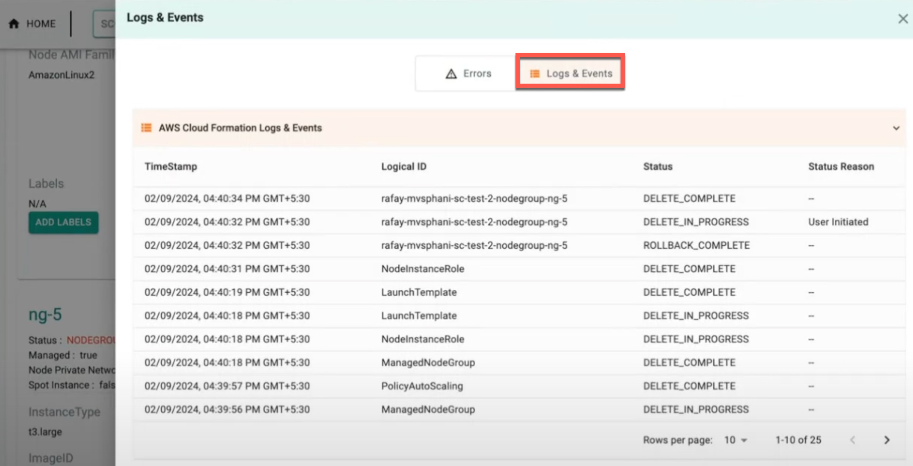Click the Logs & Events panel title
The image size is (913, 466).
point(165,17)
